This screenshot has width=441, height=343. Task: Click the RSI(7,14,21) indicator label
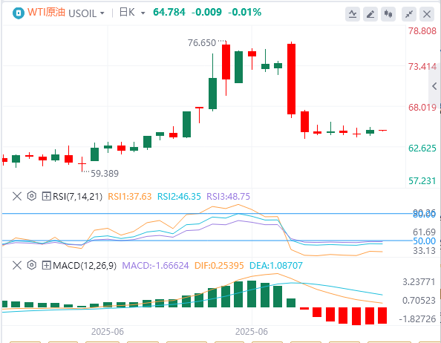pyautogui.click(x=78, y=196)
